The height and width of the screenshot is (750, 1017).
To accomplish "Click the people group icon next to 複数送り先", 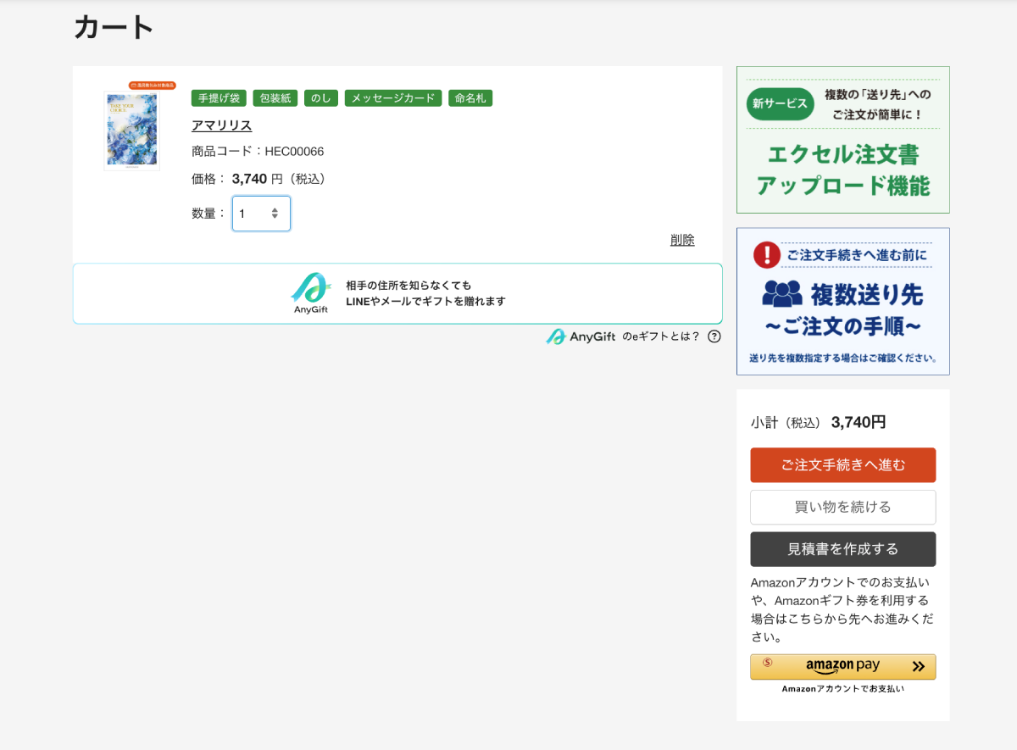I will pyautogui.click(x=781, y=294).
